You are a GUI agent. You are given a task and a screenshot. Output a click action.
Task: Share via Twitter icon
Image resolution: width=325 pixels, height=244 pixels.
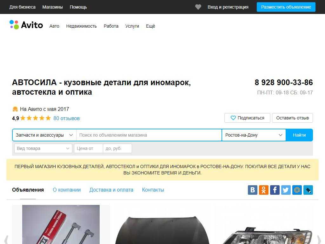coord(286,190)
